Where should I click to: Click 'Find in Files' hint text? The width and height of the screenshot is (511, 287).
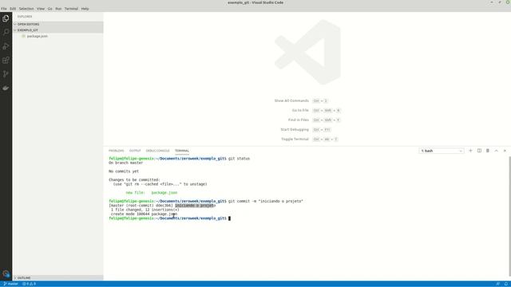(x=298, y=120)
